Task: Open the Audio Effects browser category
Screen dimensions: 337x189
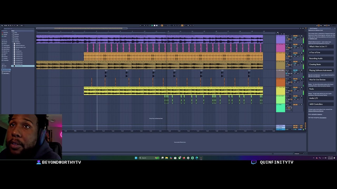Action: click(x=6, y=47)
